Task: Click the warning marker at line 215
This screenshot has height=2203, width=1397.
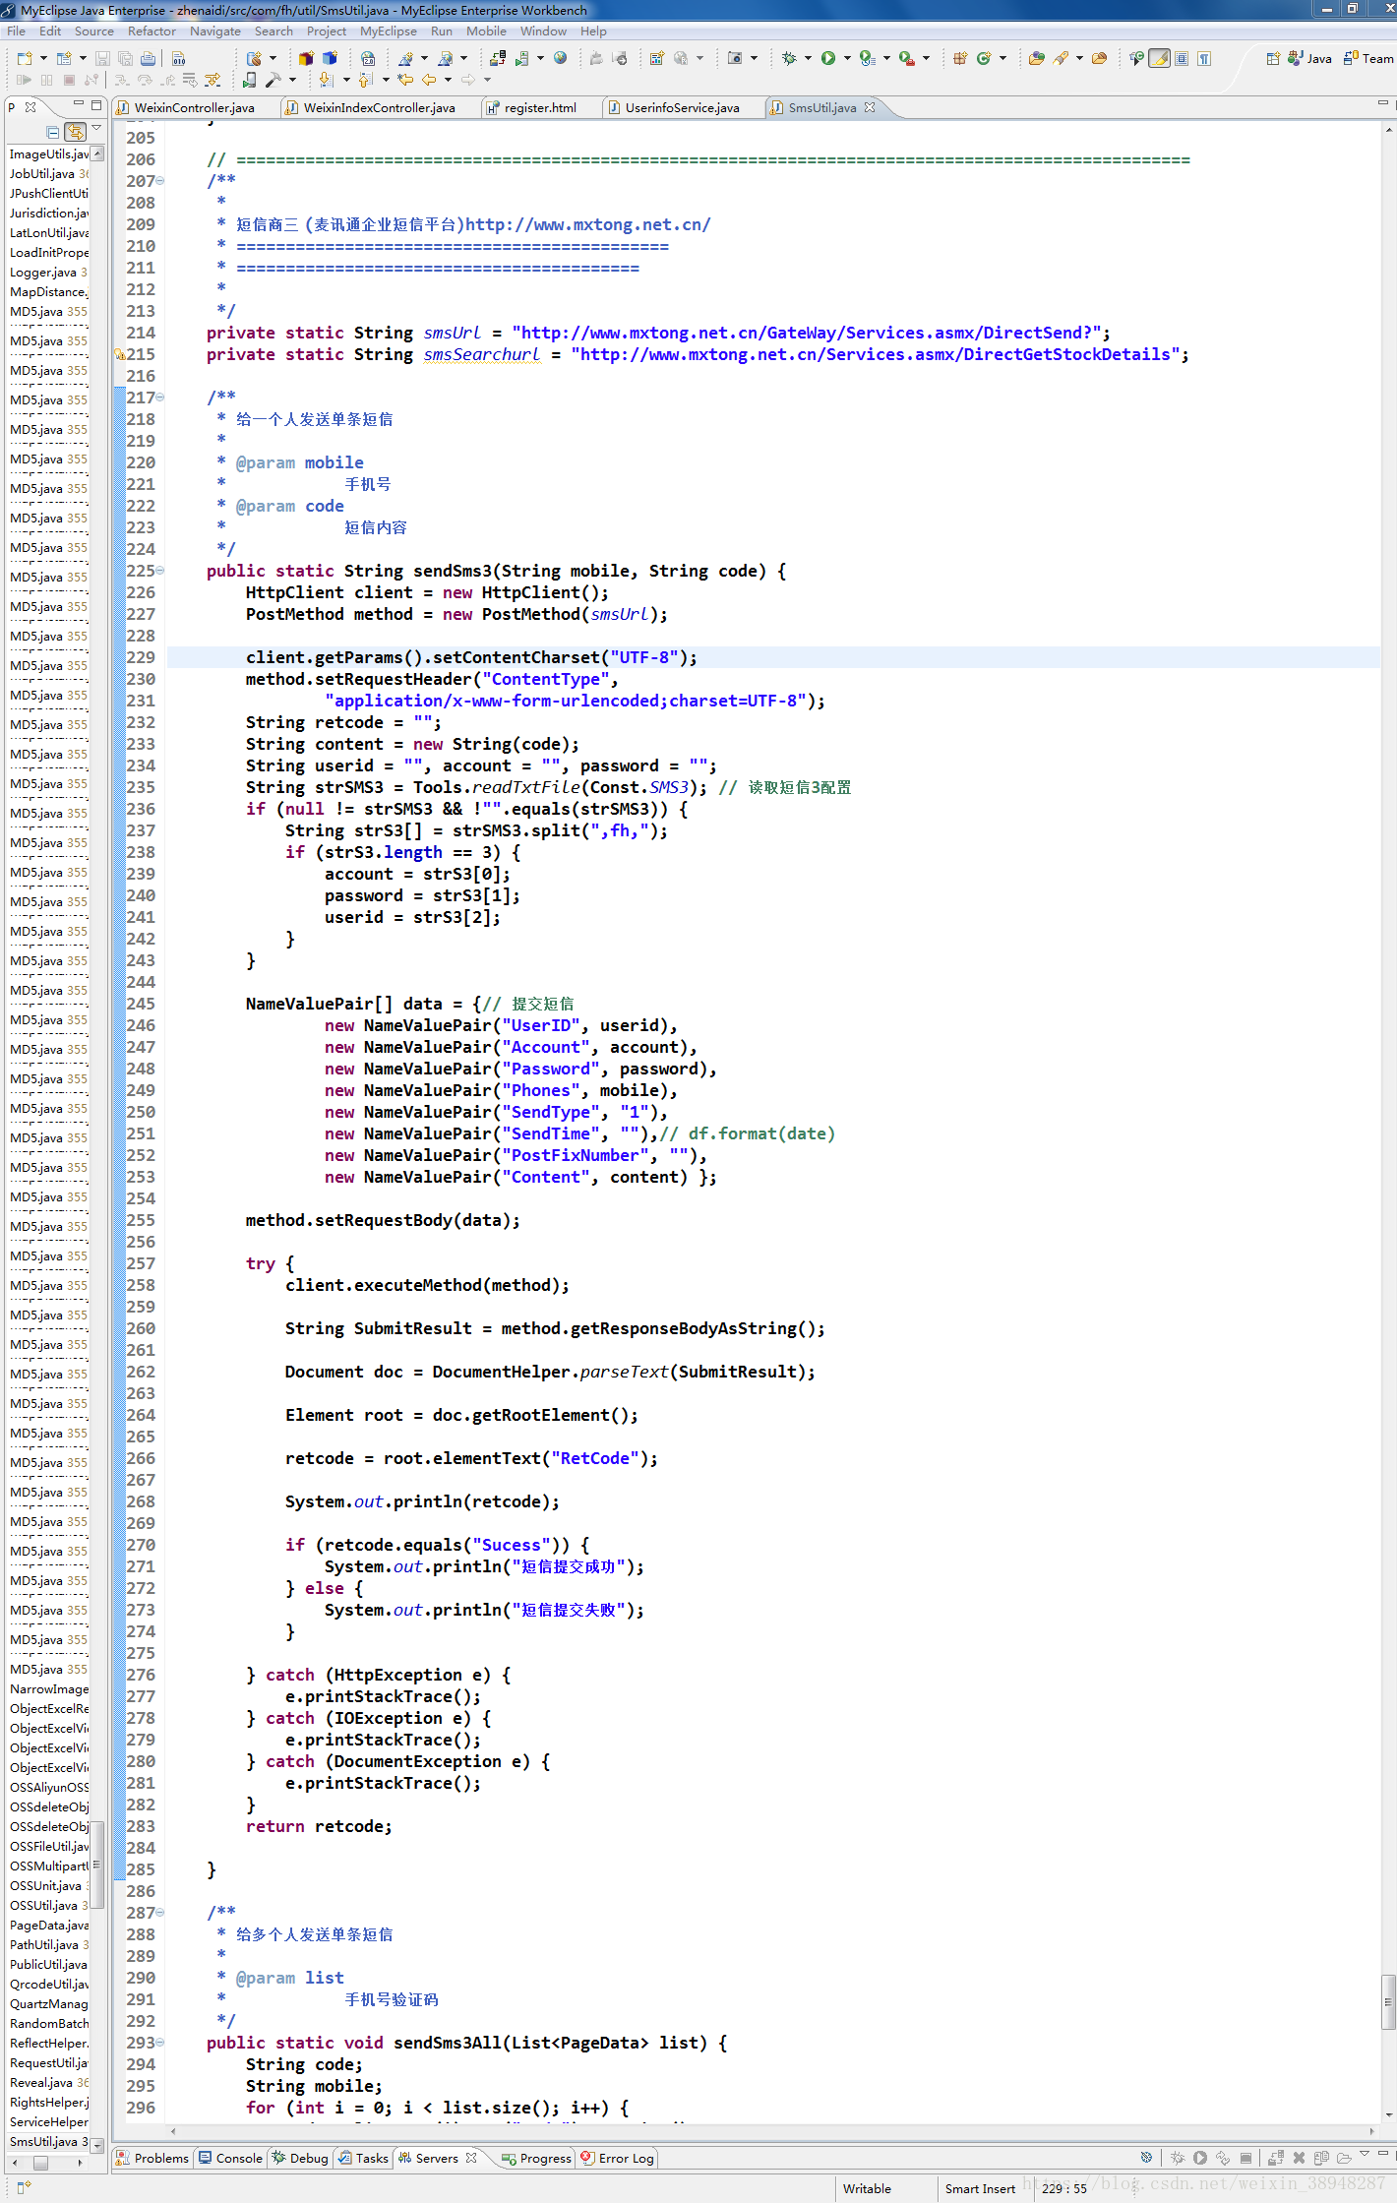Action: (119, 354)
